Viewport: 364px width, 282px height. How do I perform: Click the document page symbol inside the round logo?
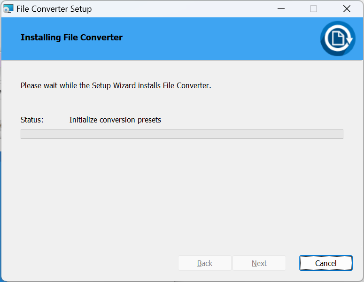point(338,38)
